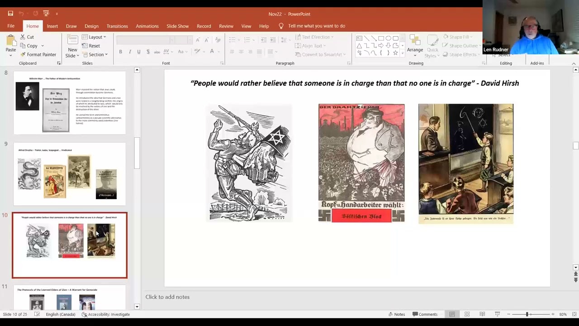Click the Zoom In plus button
The width and height of the screenshot is (579, 326).
pos(552,314)
